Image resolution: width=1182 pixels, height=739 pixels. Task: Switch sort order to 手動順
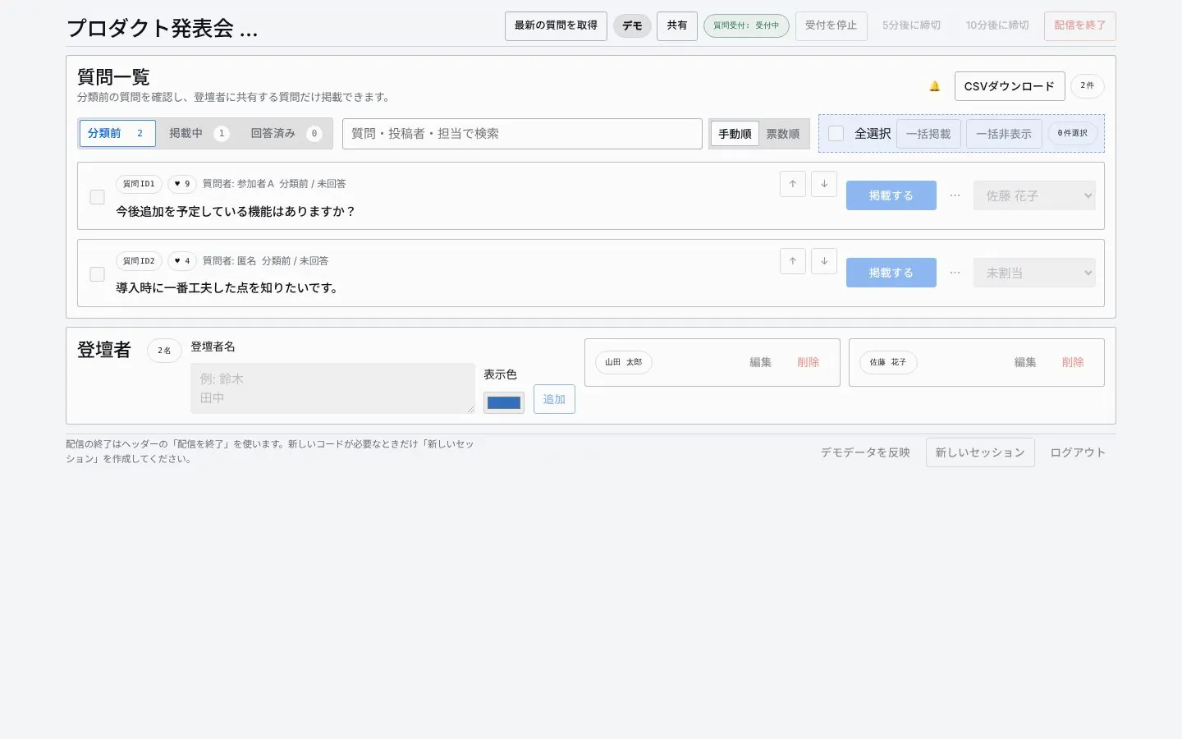pos(735,134)
